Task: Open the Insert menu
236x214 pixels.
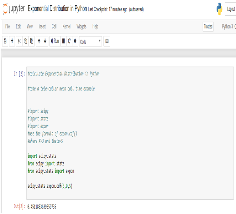Action: (42, 27)
